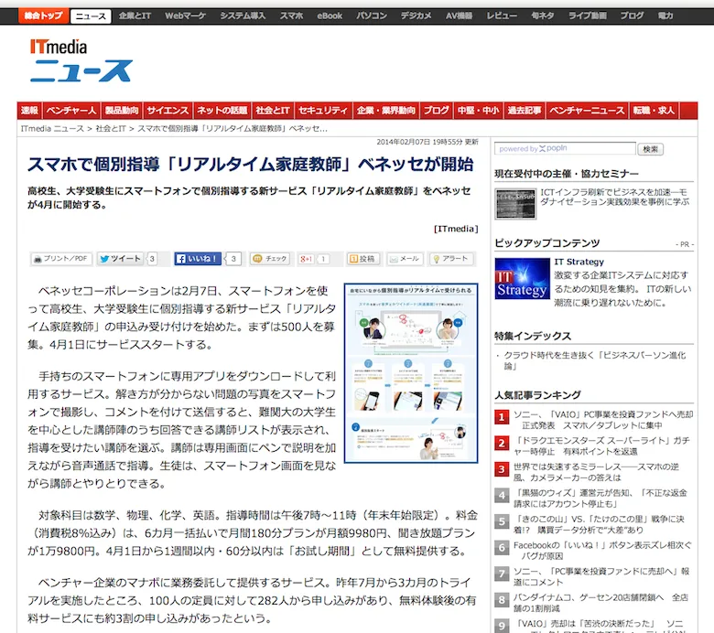Viewport: 714px width, 633px height.
Task: Set an アラート with lightbulb button
Action: click(450, 259)
